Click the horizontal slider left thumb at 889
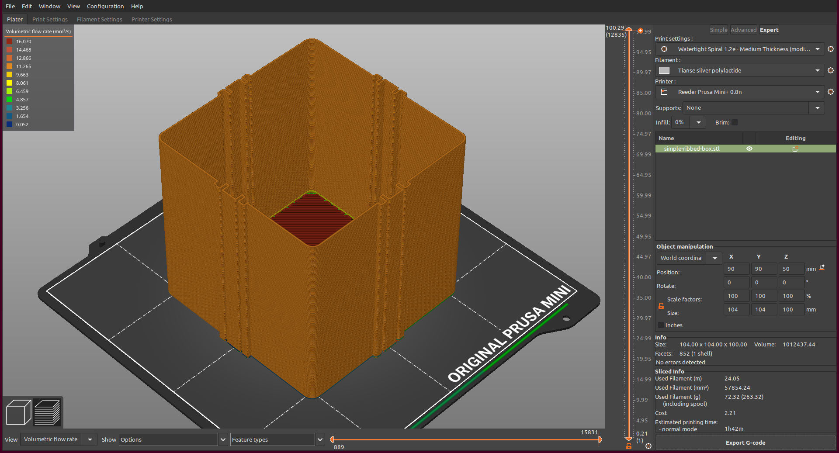Image resolution: width=839 pixels, height=453 pixels. [x=332, y=439]
